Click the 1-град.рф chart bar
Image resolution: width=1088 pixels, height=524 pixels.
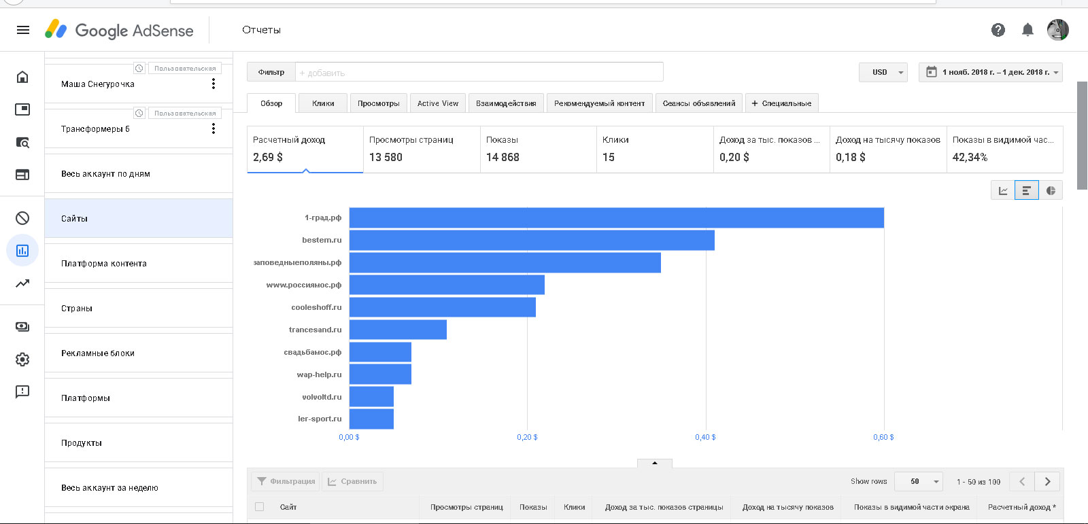[x=616, y=217]
